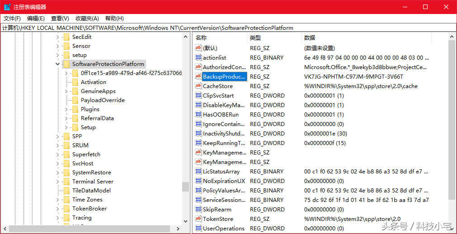Click the PolicyValuesAr... binary icon
The width and height of the screenshot is (457, 234).
198,190
